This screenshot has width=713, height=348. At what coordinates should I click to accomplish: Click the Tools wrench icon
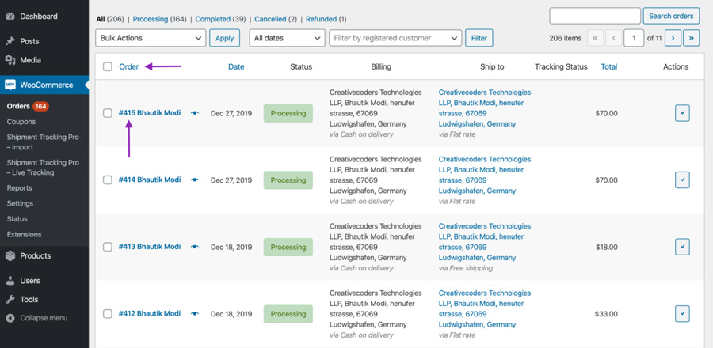coord(10,300)
